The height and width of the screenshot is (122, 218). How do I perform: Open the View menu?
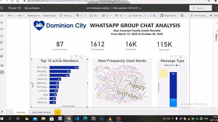21,16
